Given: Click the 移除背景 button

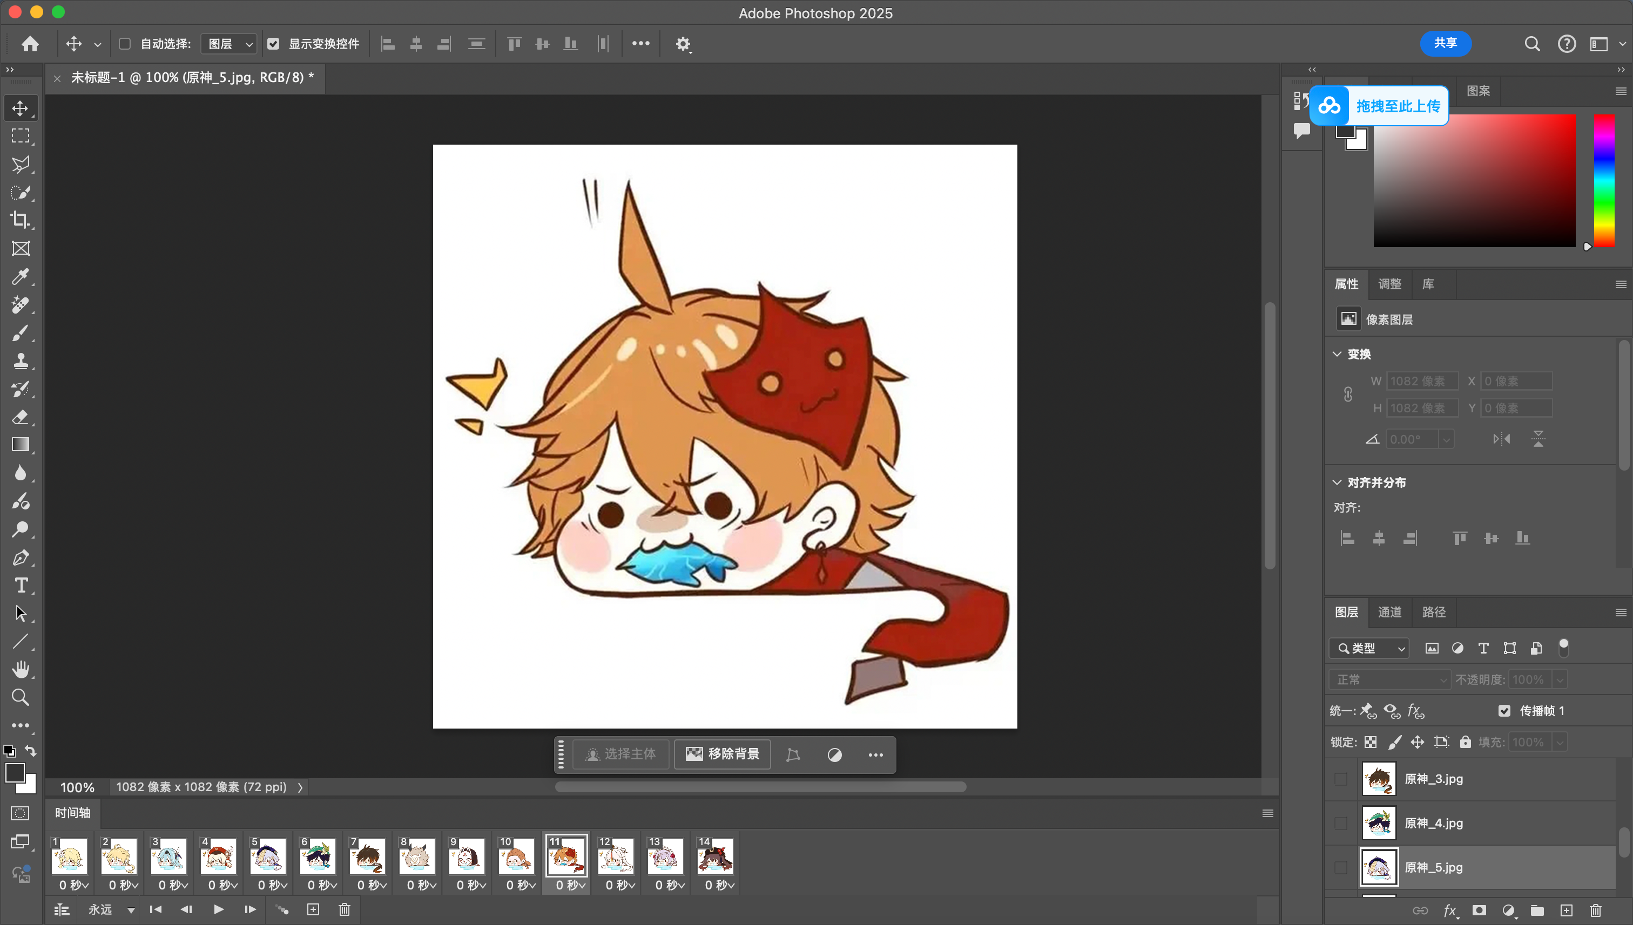Looking at the screenshot, I should click(722, 754).
